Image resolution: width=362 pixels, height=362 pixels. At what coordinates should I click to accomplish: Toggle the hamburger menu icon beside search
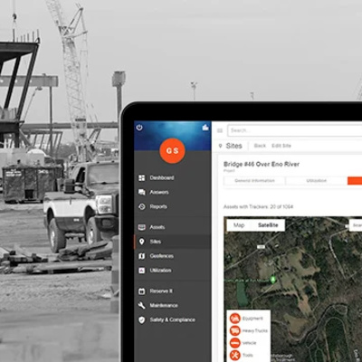point(220,130)
